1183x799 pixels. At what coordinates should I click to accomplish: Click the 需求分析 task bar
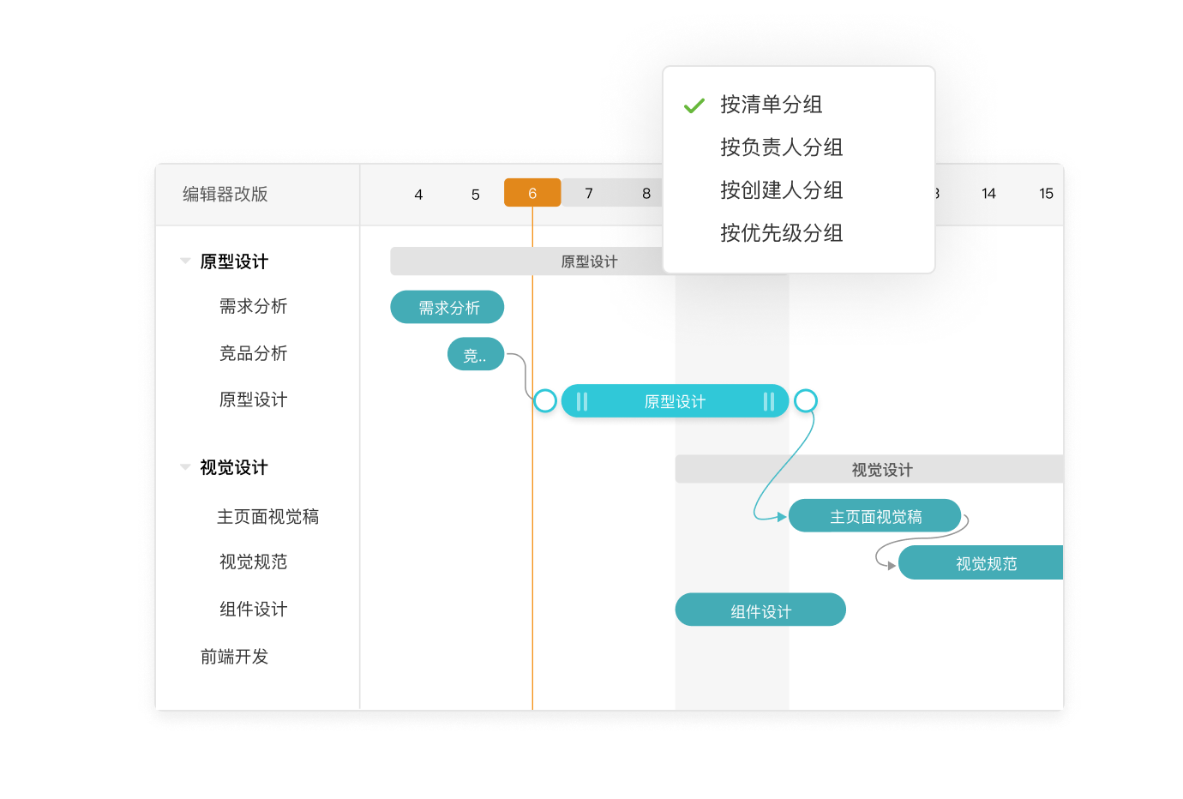pyautogui.click(x=447, y=307)
